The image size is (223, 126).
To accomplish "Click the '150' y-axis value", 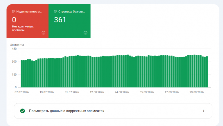I will 14,74.
